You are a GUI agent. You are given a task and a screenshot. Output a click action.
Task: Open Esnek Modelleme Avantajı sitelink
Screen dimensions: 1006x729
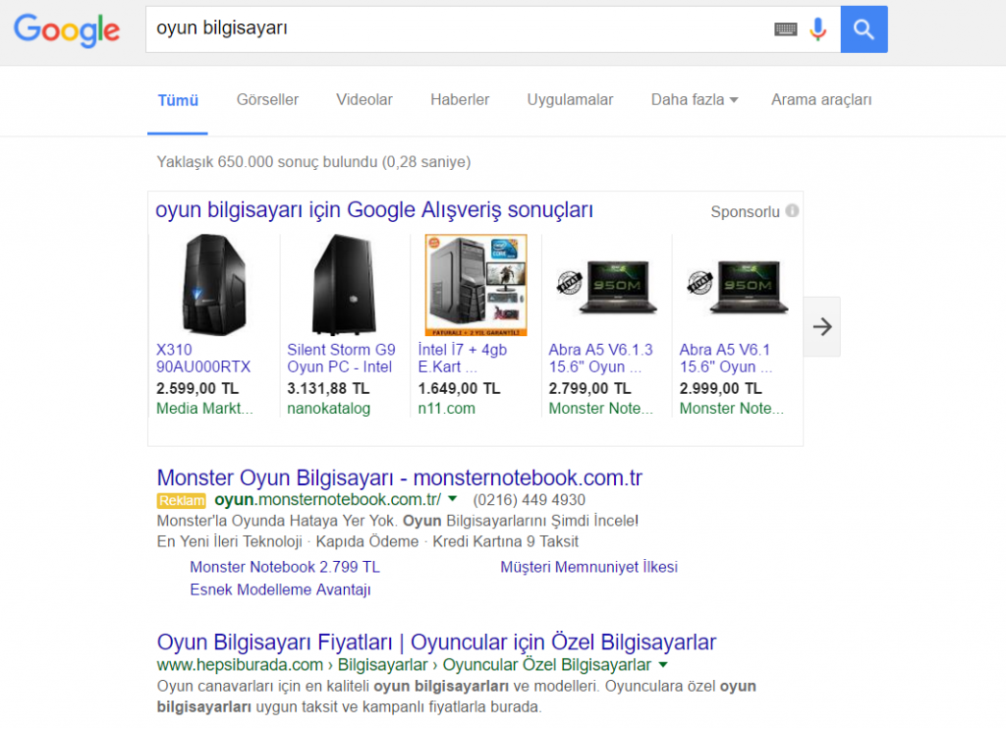click(x=280, y=589)
